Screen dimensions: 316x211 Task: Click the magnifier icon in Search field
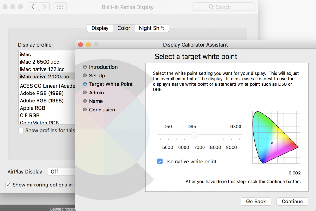211,7
